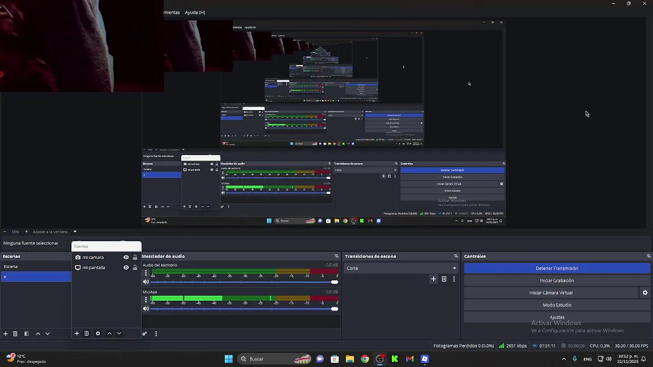Open File Explorer from the taskbar
Image resolution: width=653 pixels, height=367 pixels.
pos(350,359)
